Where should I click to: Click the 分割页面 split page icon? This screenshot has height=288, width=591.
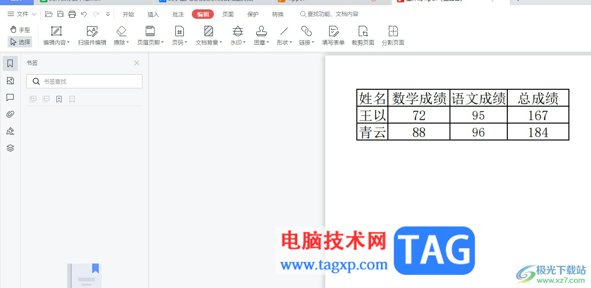point(393,31)
